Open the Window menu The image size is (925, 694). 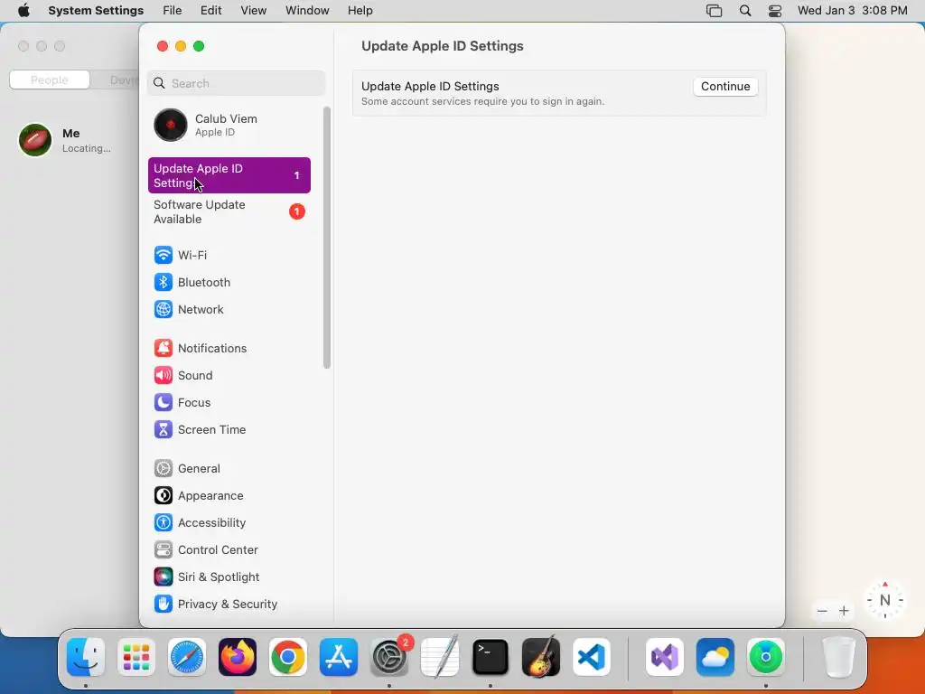[307, 11]
